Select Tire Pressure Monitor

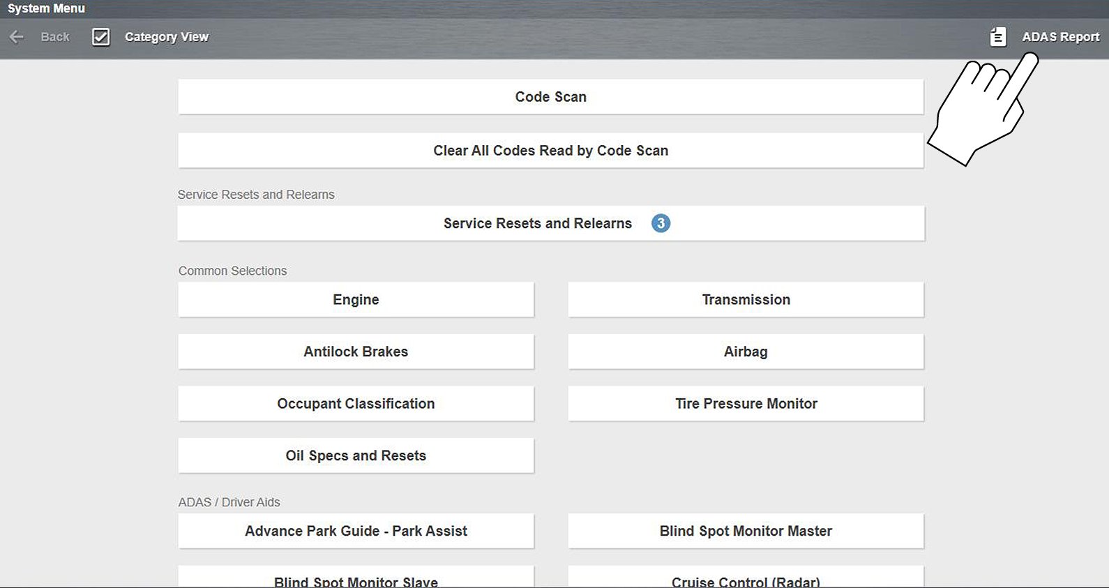coord(746,404)
